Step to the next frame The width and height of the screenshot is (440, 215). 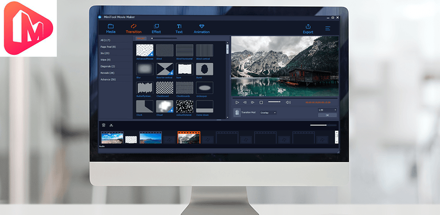pos(253,102)
